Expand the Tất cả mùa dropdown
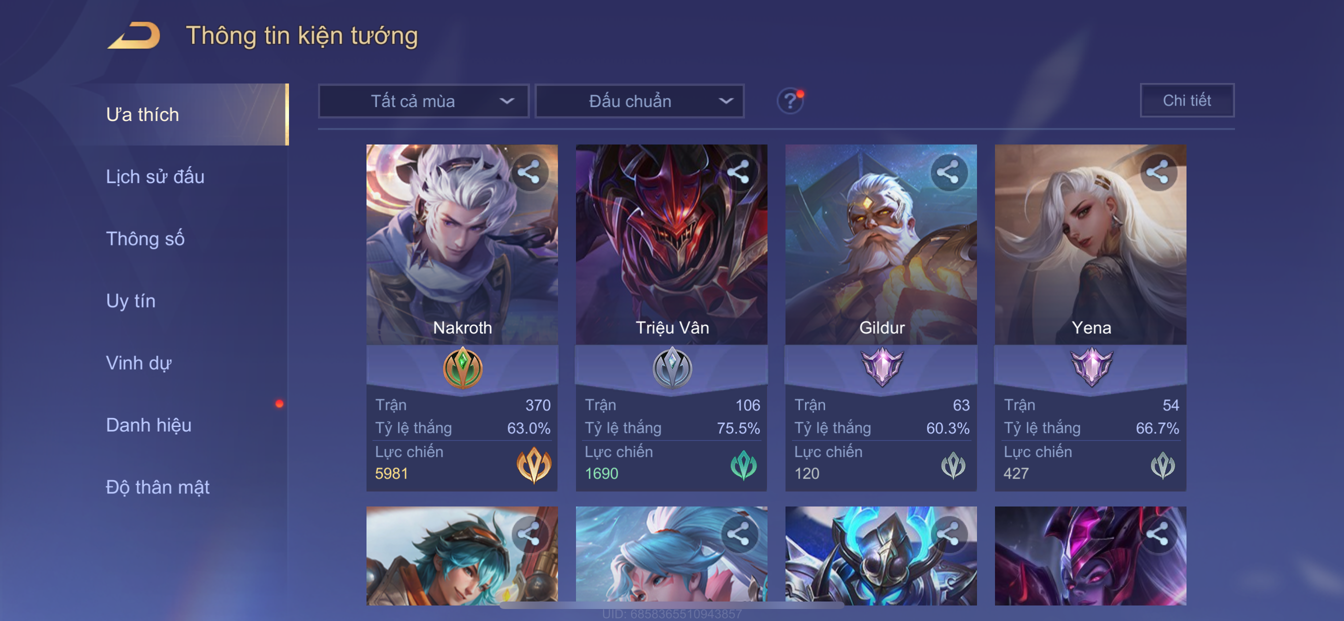The height and width of the screenshot is (621, 1344). [423, 100]
